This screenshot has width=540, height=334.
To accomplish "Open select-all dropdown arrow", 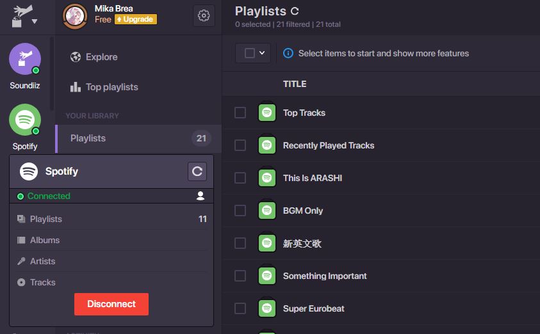I will (262, 53).
